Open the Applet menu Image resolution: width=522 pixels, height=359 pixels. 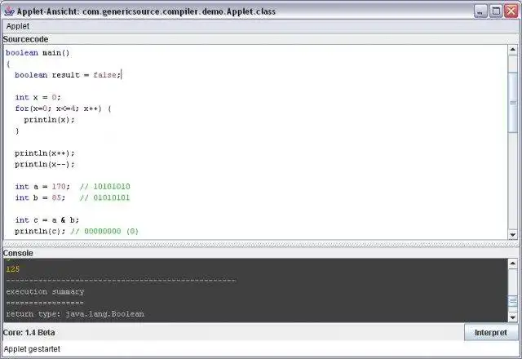(x=18, y=26)
